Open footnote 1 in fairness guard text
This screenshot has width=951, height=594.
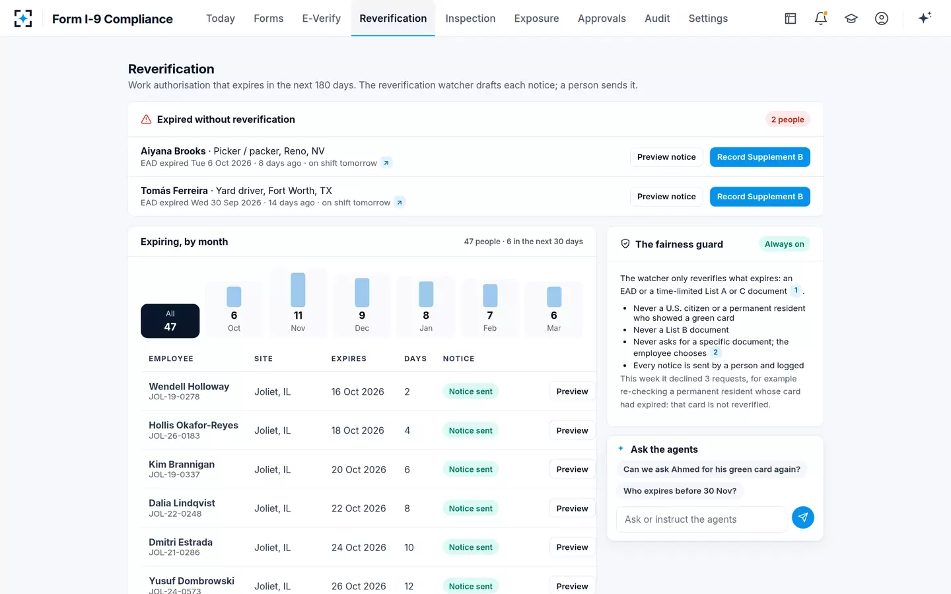pos(796,290)
